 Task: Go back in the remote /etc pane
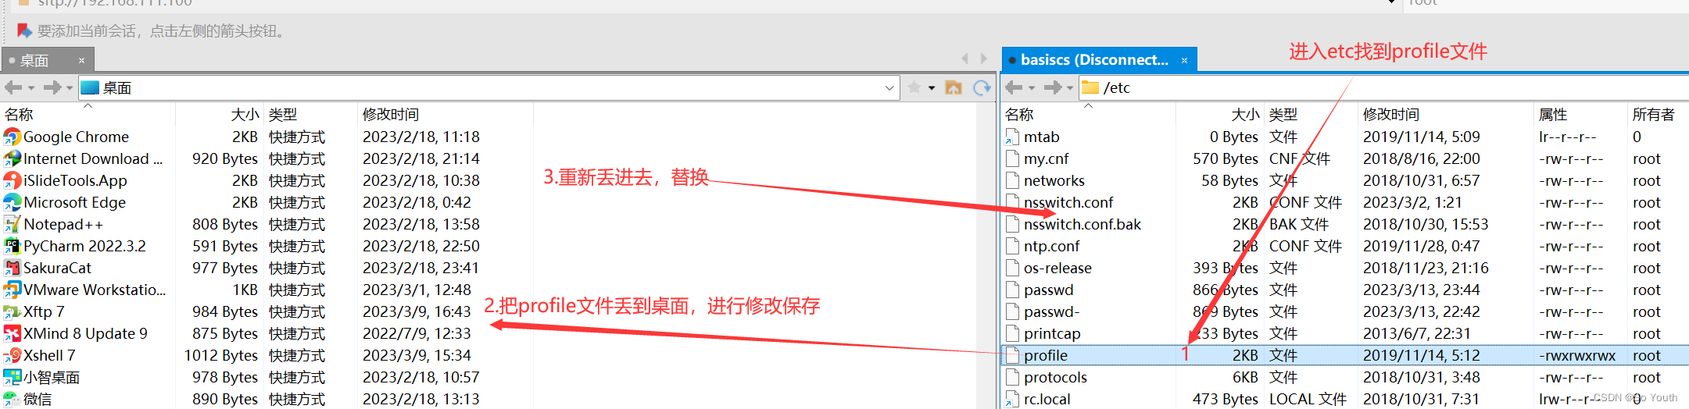click(1014, 87)
